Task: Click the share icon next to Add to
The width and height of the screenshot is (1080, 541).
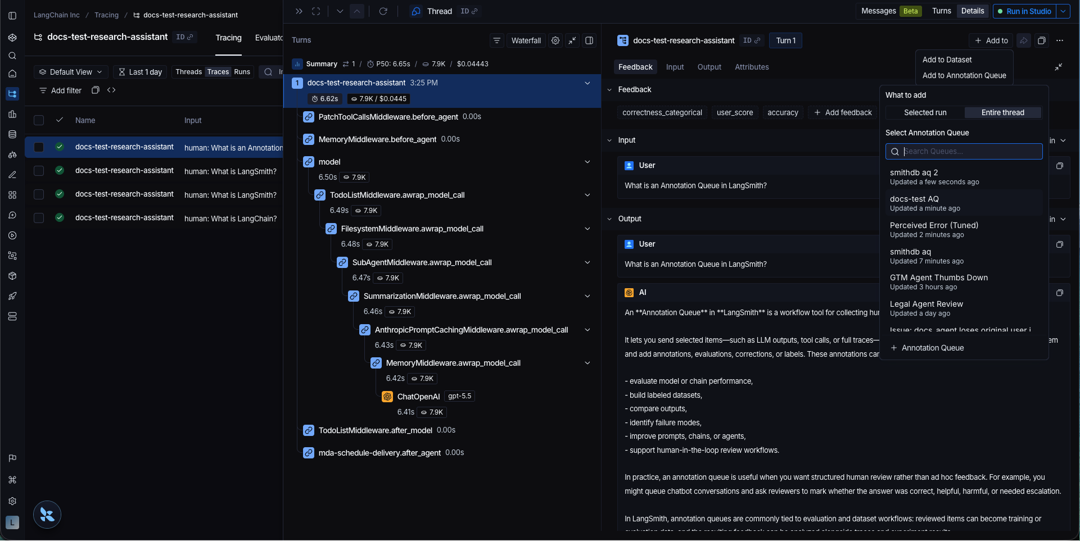Action: click(1024, 40)
